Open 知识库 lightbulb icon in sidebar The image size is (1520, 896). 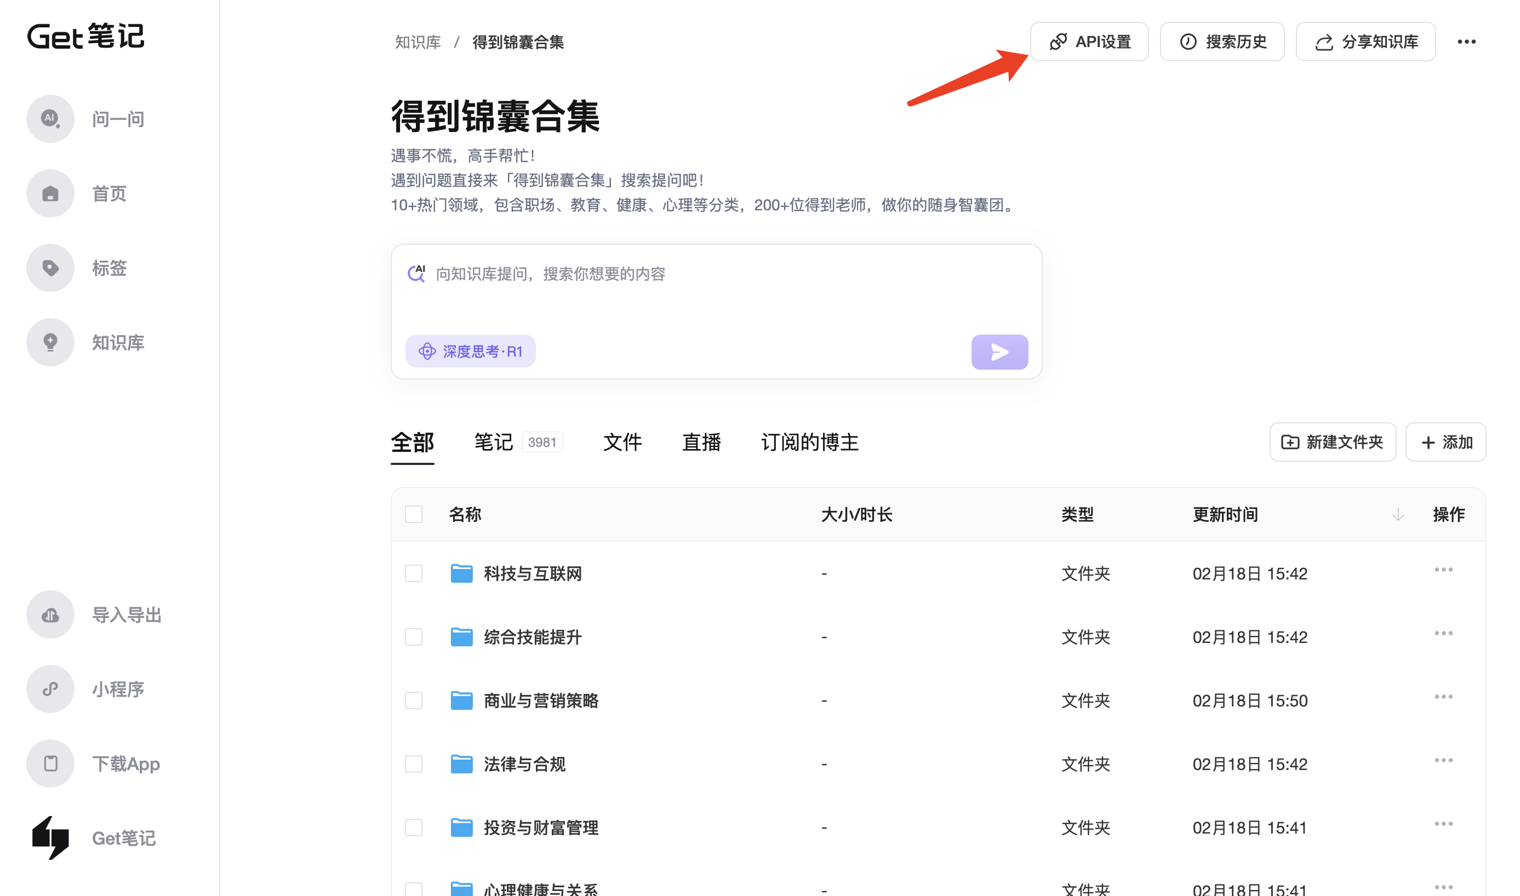click(50, 342)
